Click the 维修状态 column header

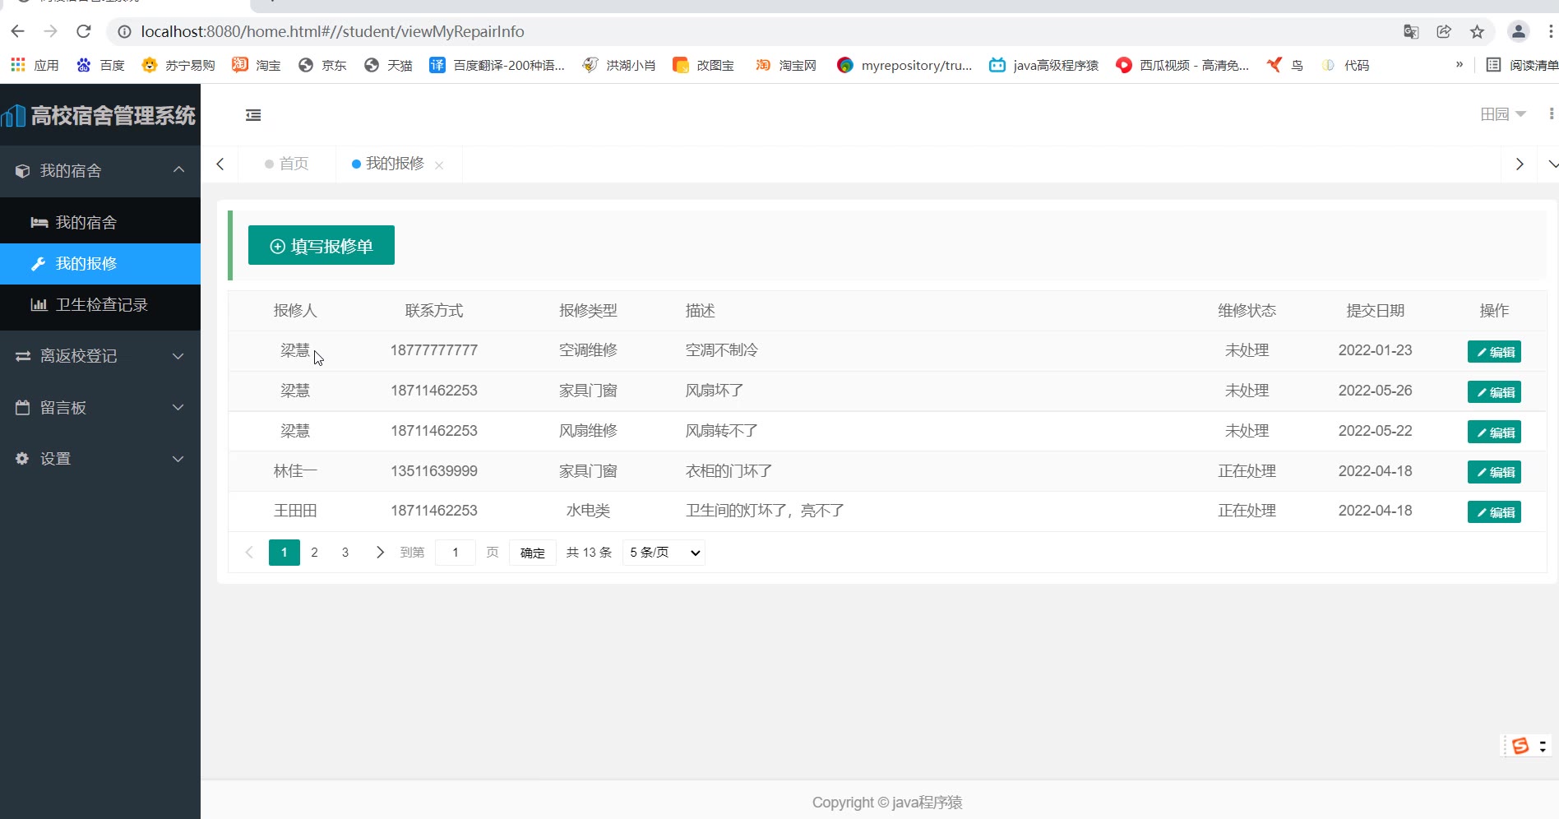pyautogui.click(x=1247, y=311)
